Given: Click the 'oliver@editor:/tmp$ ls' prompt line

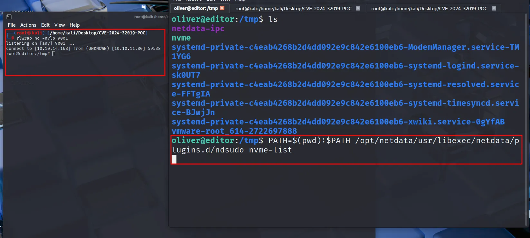Looking at the screenshot, I should point(224,19).
